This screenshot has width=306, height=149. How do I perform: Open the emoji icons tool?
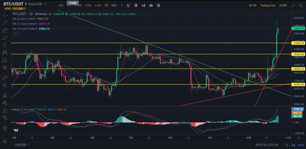tap(5, 68)
